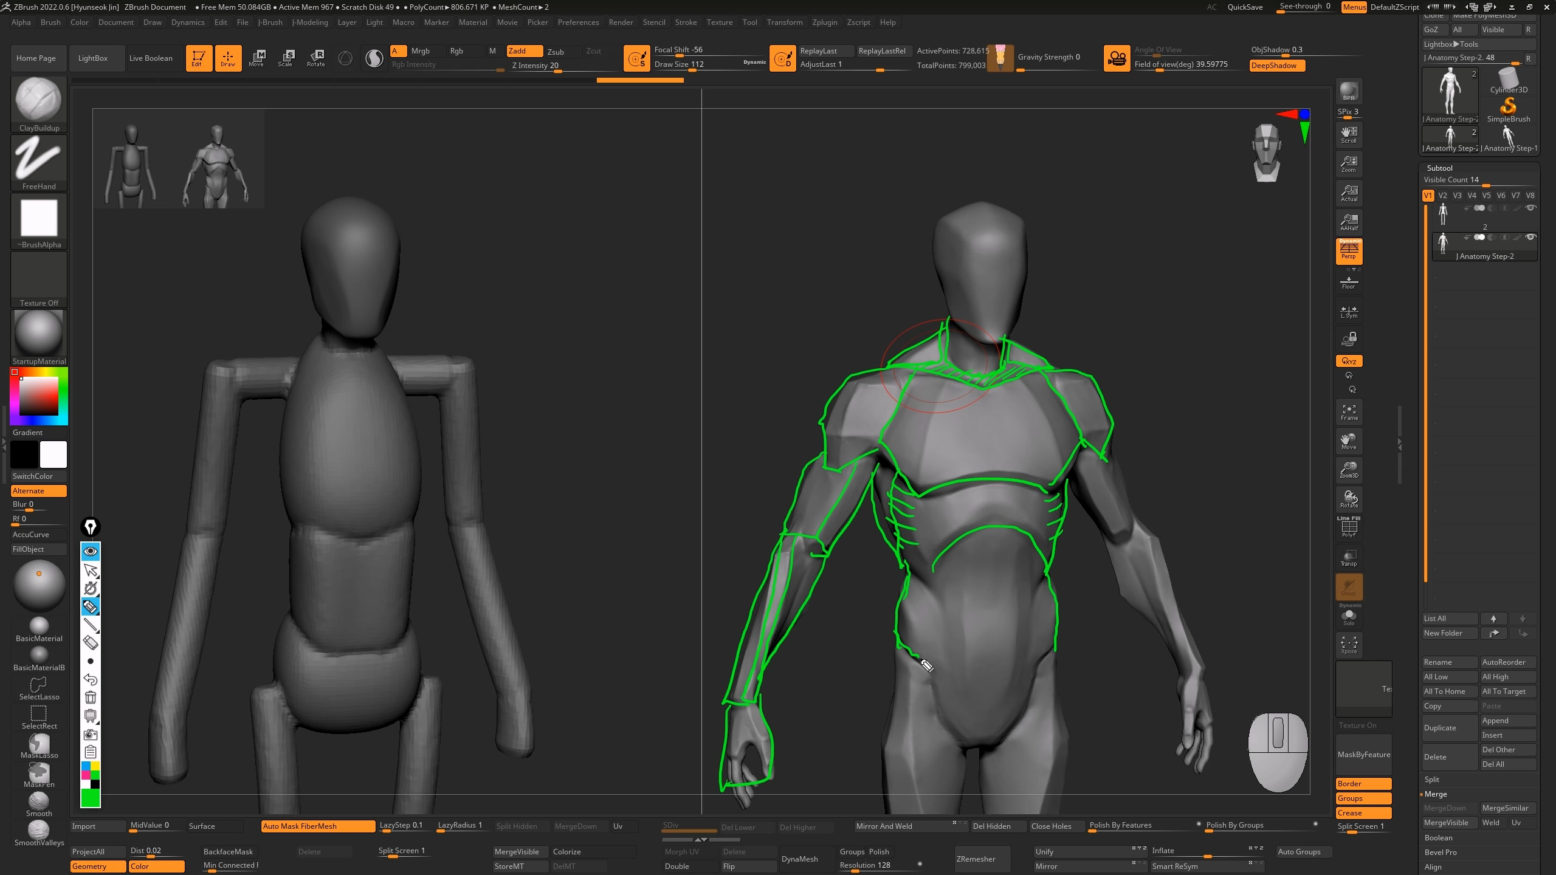Screen dimensions: 1556x875
Task: Open the Zplugin menu
Action: pyautogui.click(x=824, y=22)
